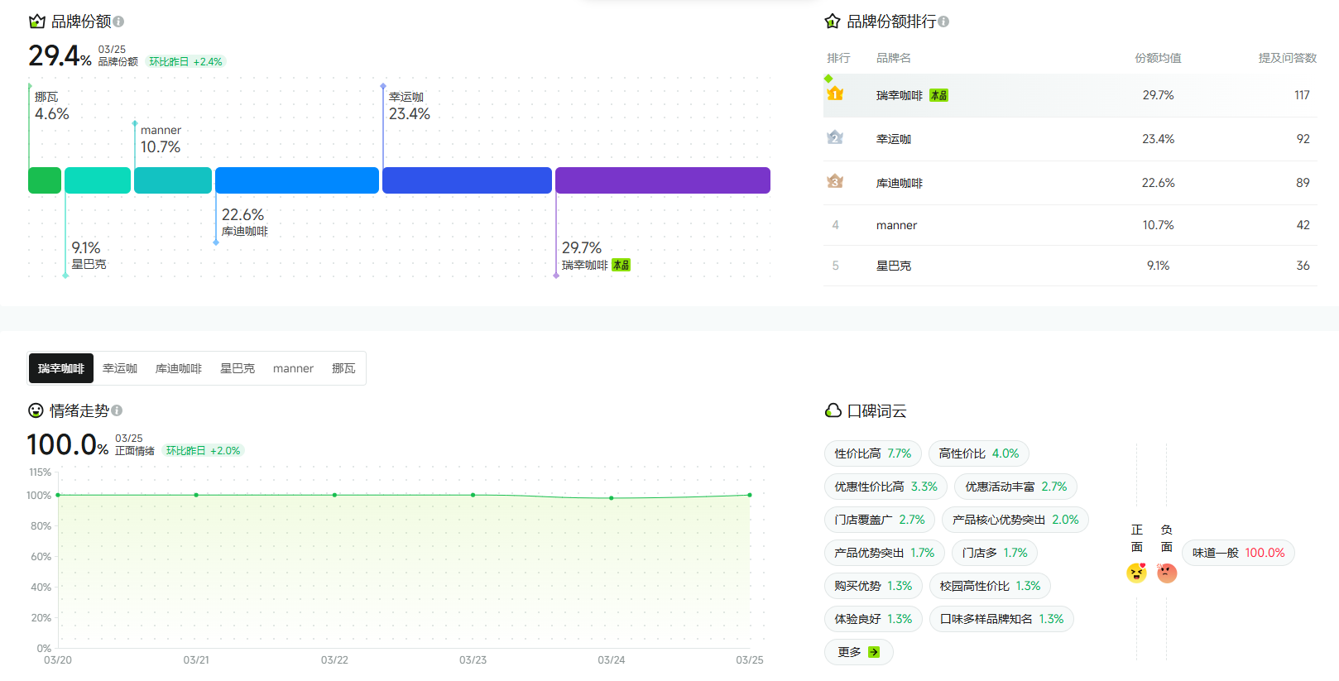
Task: Click the 味道一般 100.0% negative tag
Action: (1238, 553)
